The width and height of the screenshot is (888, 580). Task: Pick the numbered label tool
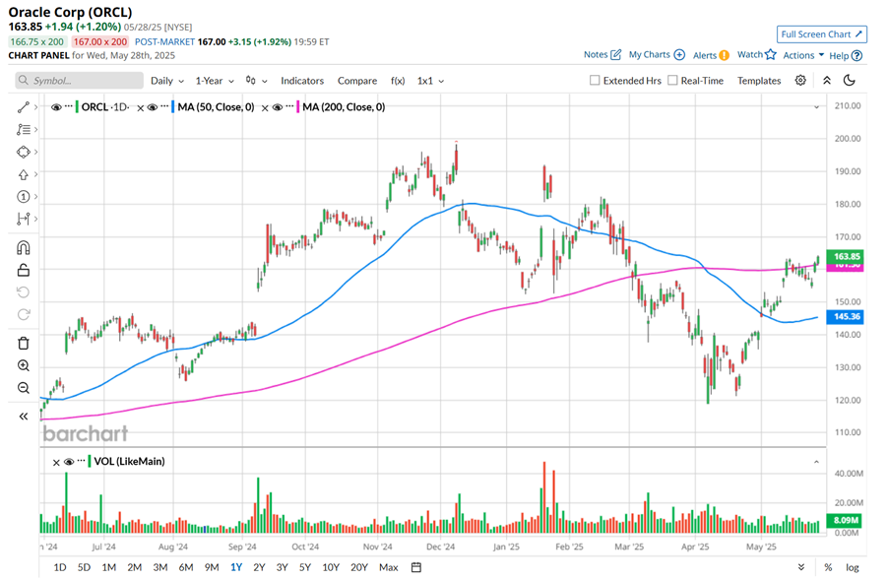[24, 197]
